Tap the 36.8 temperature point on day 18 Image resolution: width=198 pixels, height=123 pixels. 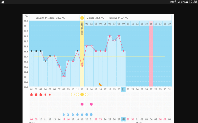tap(110, 36)
